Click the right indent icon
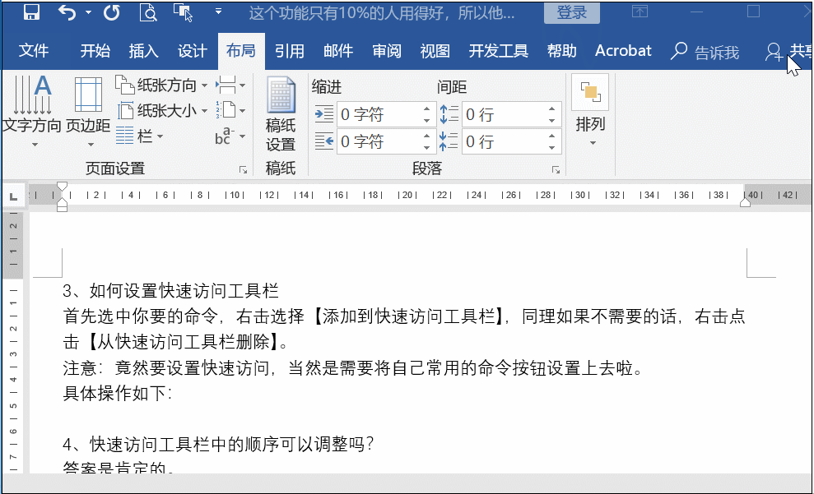This screenshot has width=814, height=494. [x=324, y=141]
